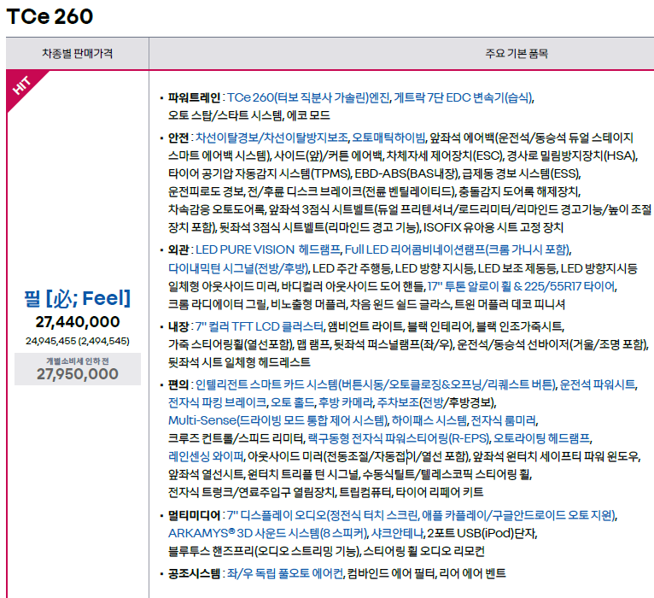Click the 필 [必; Feel] trim name
Viewport: 654px width, 598px height.
[77, 298]
